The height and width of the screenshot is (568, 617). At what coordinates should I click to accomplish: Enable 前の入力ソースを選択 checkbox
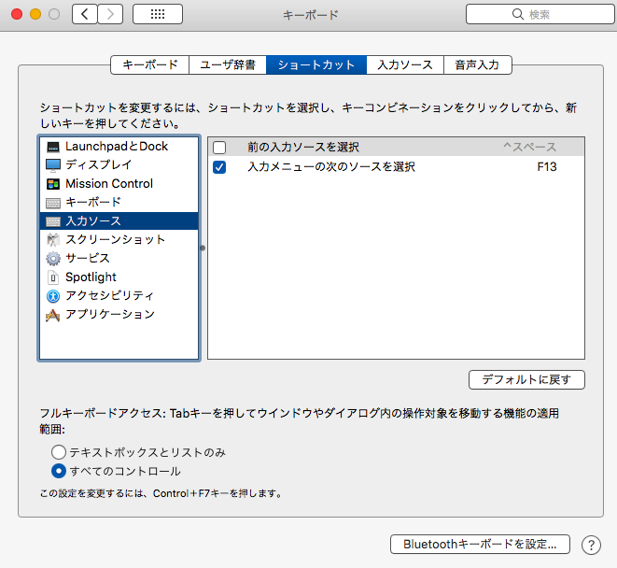pyautogui.click(x=219, y=148)
